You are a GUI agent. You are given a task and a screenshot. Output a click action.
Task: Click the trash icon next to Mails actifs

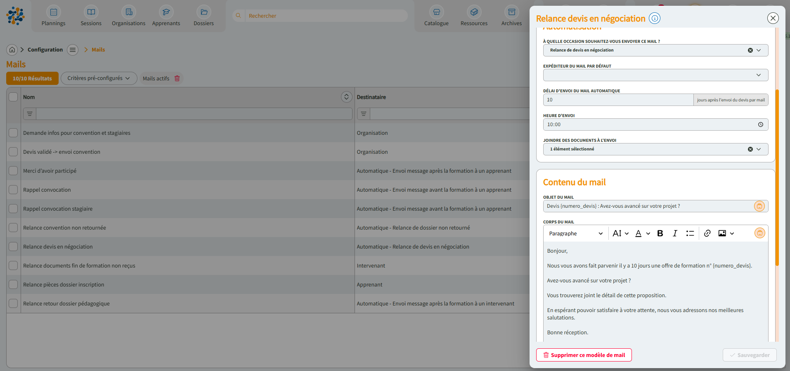tap(177, 78)
